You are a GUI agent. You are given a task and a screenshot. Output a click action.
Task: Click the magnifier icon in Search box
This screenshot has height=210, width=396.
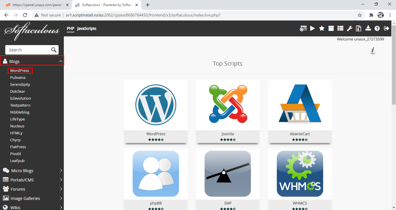(54, 50)
